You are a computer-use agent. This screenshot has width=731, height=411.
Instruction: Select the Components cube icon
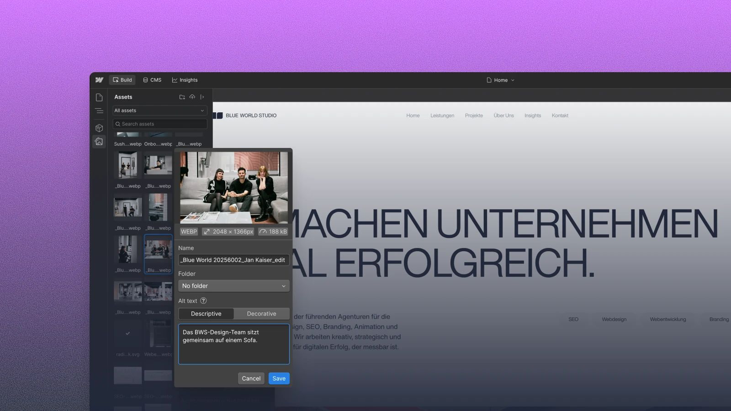(x=99, y=128)
